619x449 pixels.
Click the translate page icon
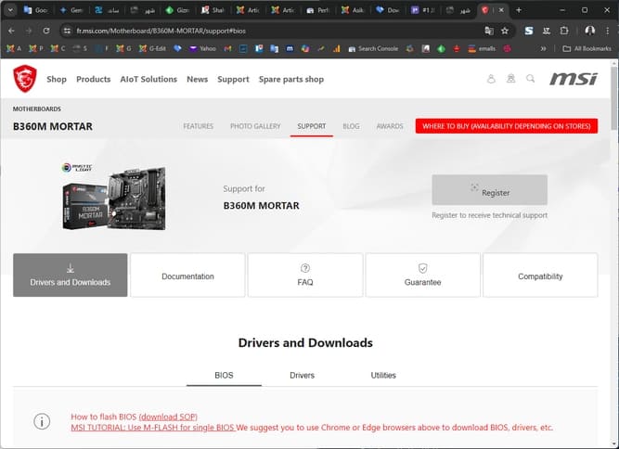tap(489, 31)
